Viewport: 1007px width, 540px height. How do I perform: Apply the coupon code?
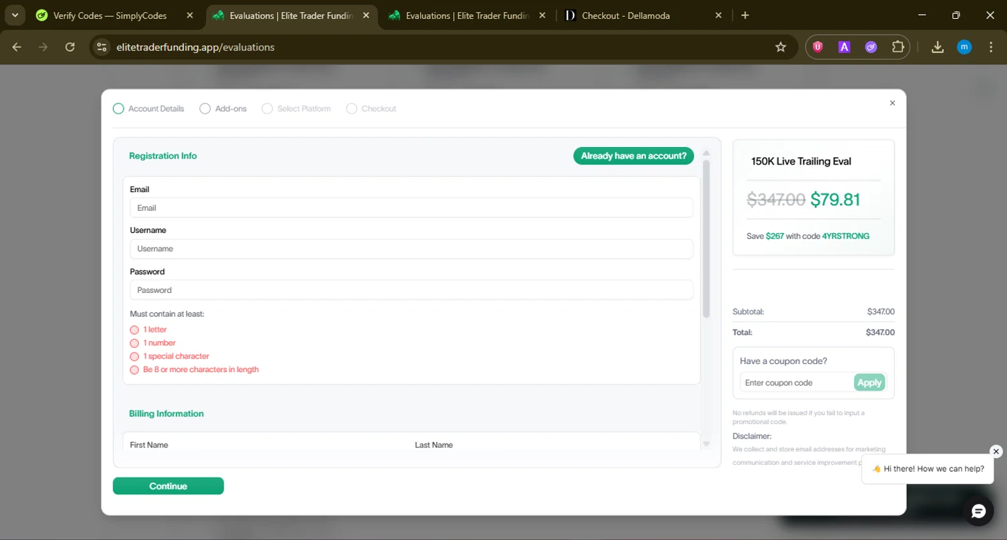point(869,382)
